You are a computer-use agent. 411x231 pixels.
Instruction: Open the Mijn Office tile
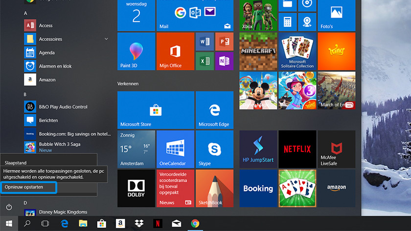coord(175,51)
